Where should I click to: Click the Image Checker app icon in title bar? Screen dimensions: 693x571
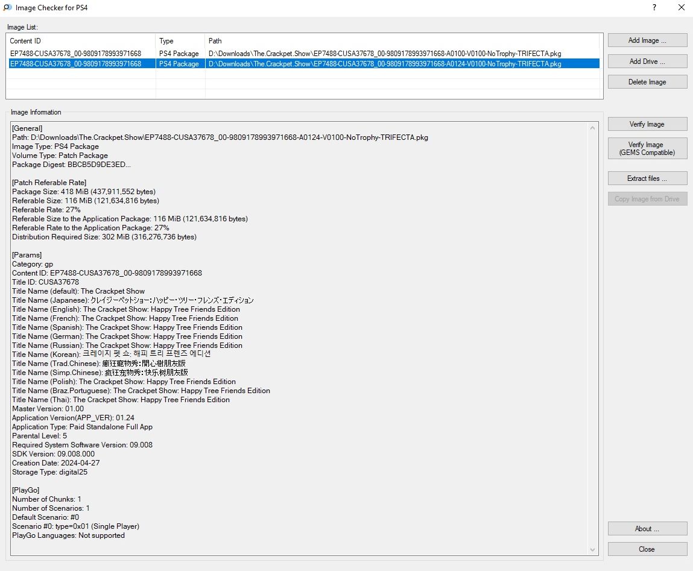pos(7,7)
